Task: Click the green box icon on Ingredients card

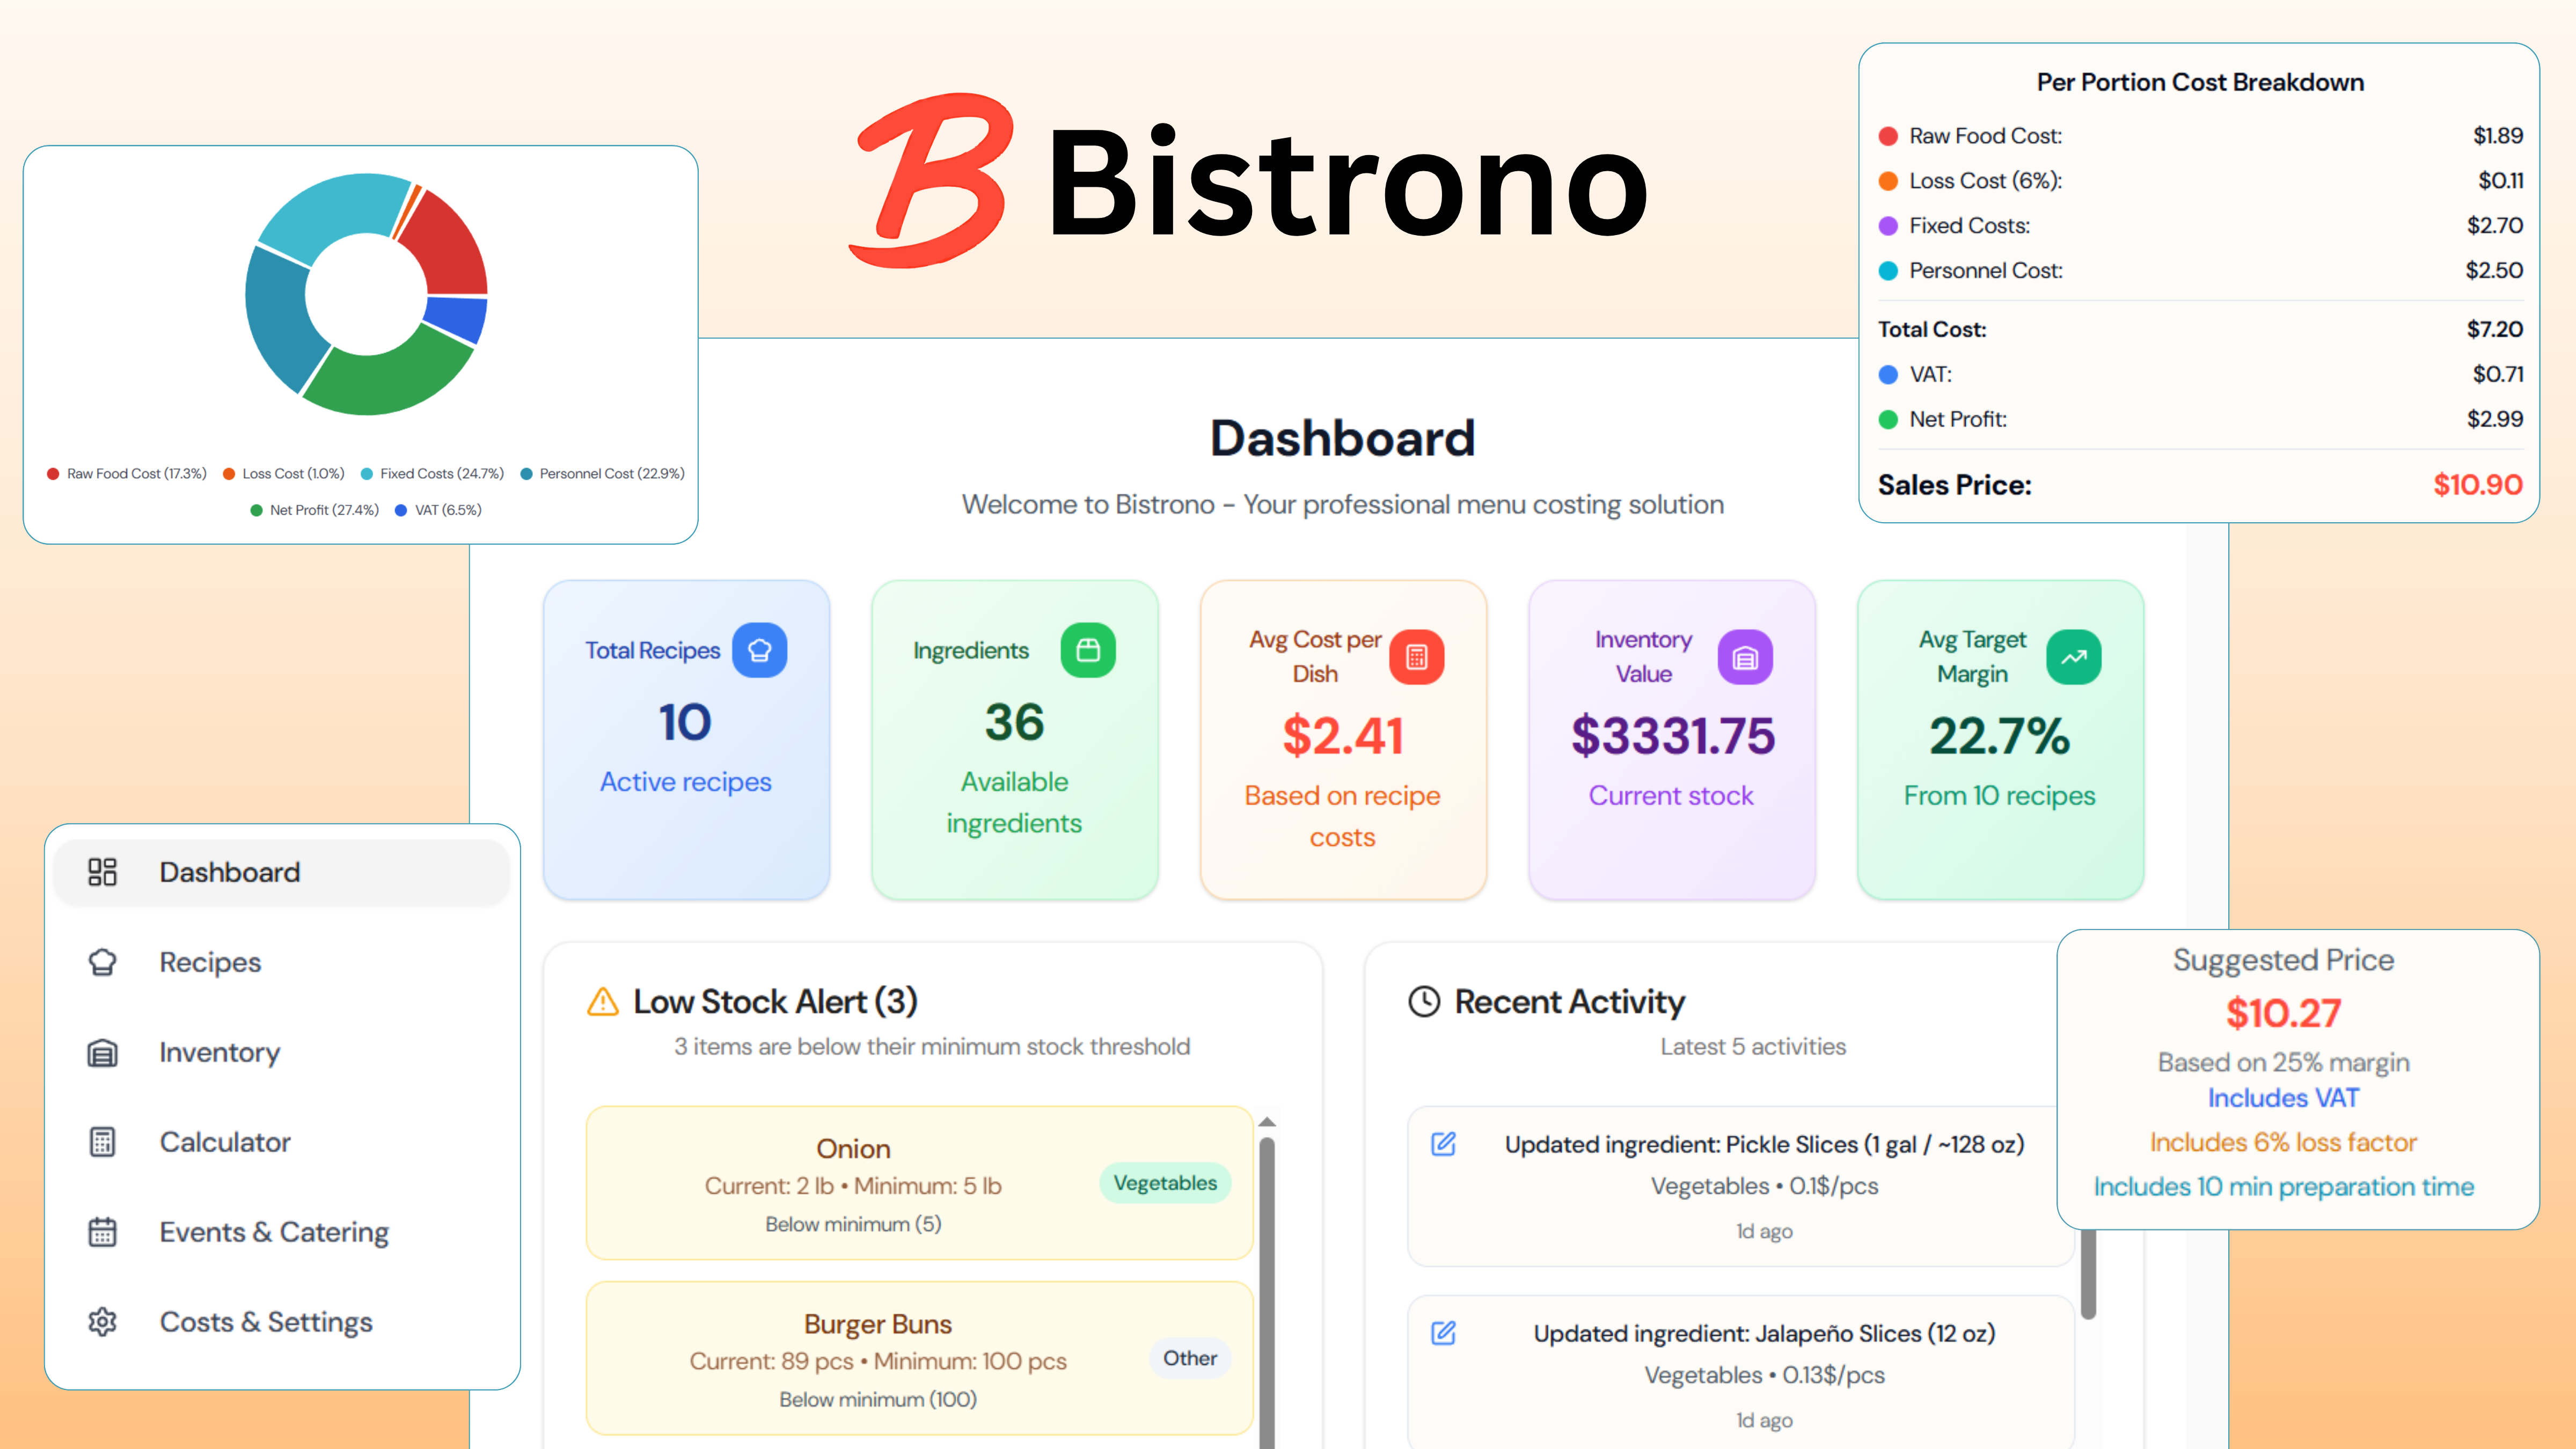Action: coord(1088,651)
